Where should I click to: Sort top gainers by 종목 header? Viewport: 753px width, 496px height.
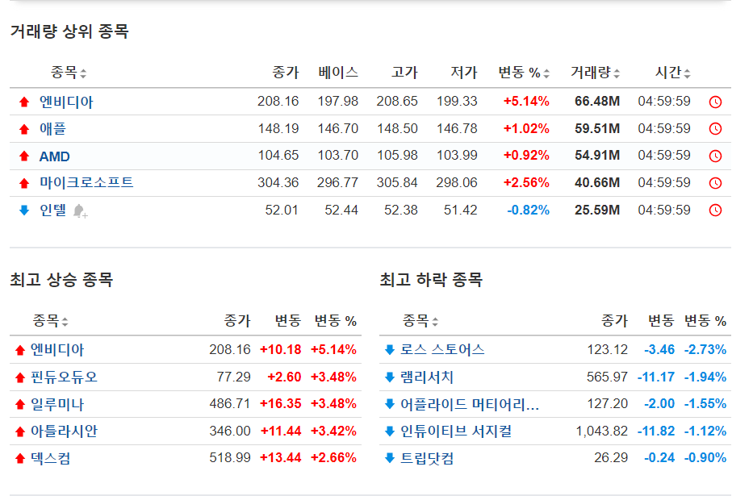click(x=50, y=320)
